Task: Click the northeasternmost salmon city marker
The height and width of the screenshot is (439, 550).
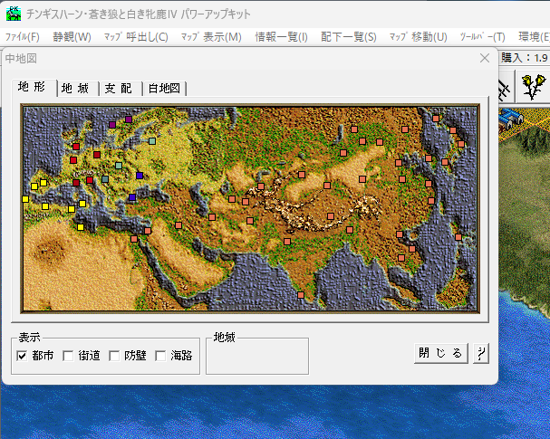Action: [436, 119]
